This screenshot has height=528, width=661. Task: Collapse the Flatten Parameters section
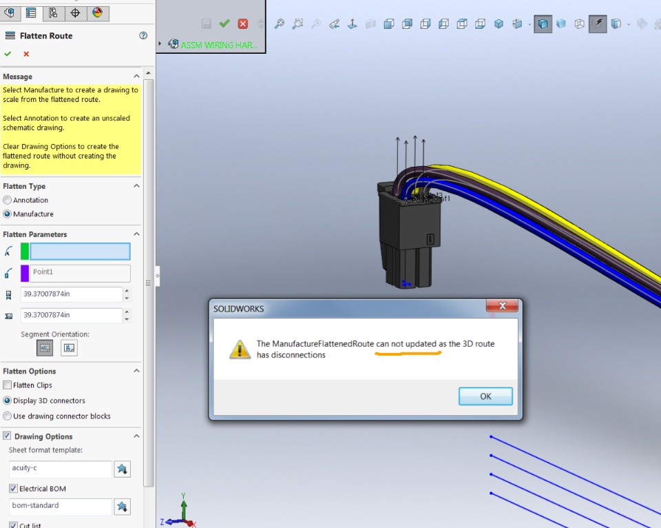(136, 234)
